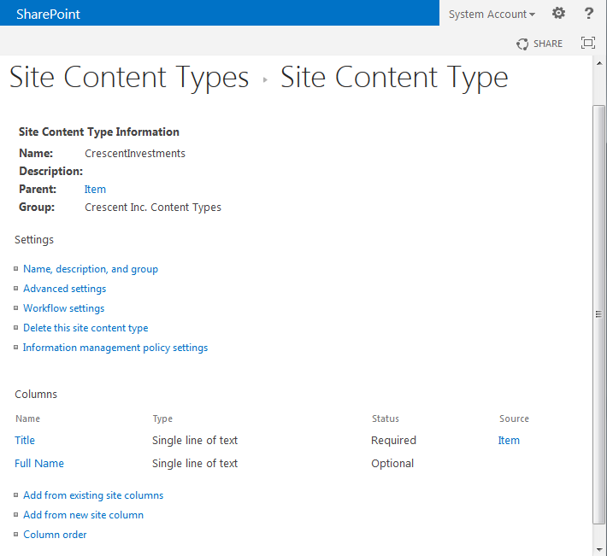Open Name, description, and group settings
This screenshot has width=607, height=556.
[x=91, y=269]
